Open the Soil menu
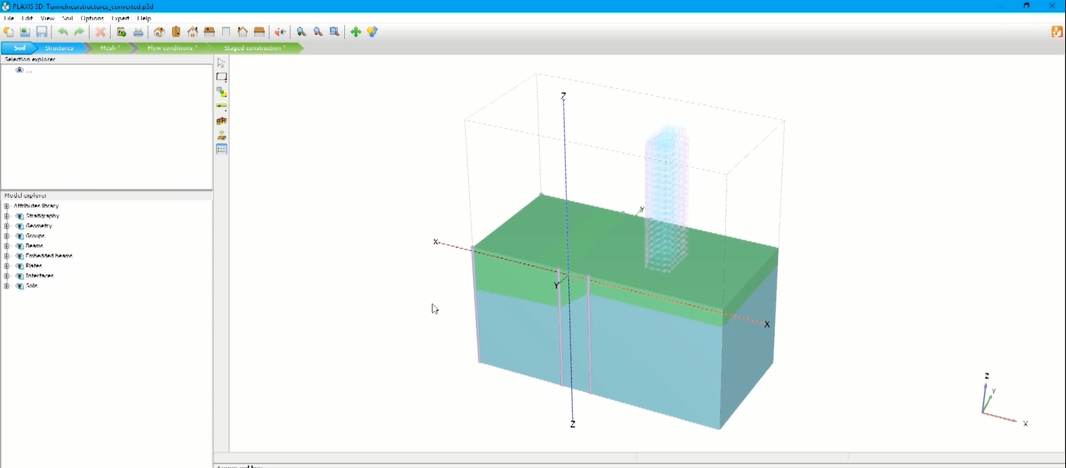 (x=68, y=18)
